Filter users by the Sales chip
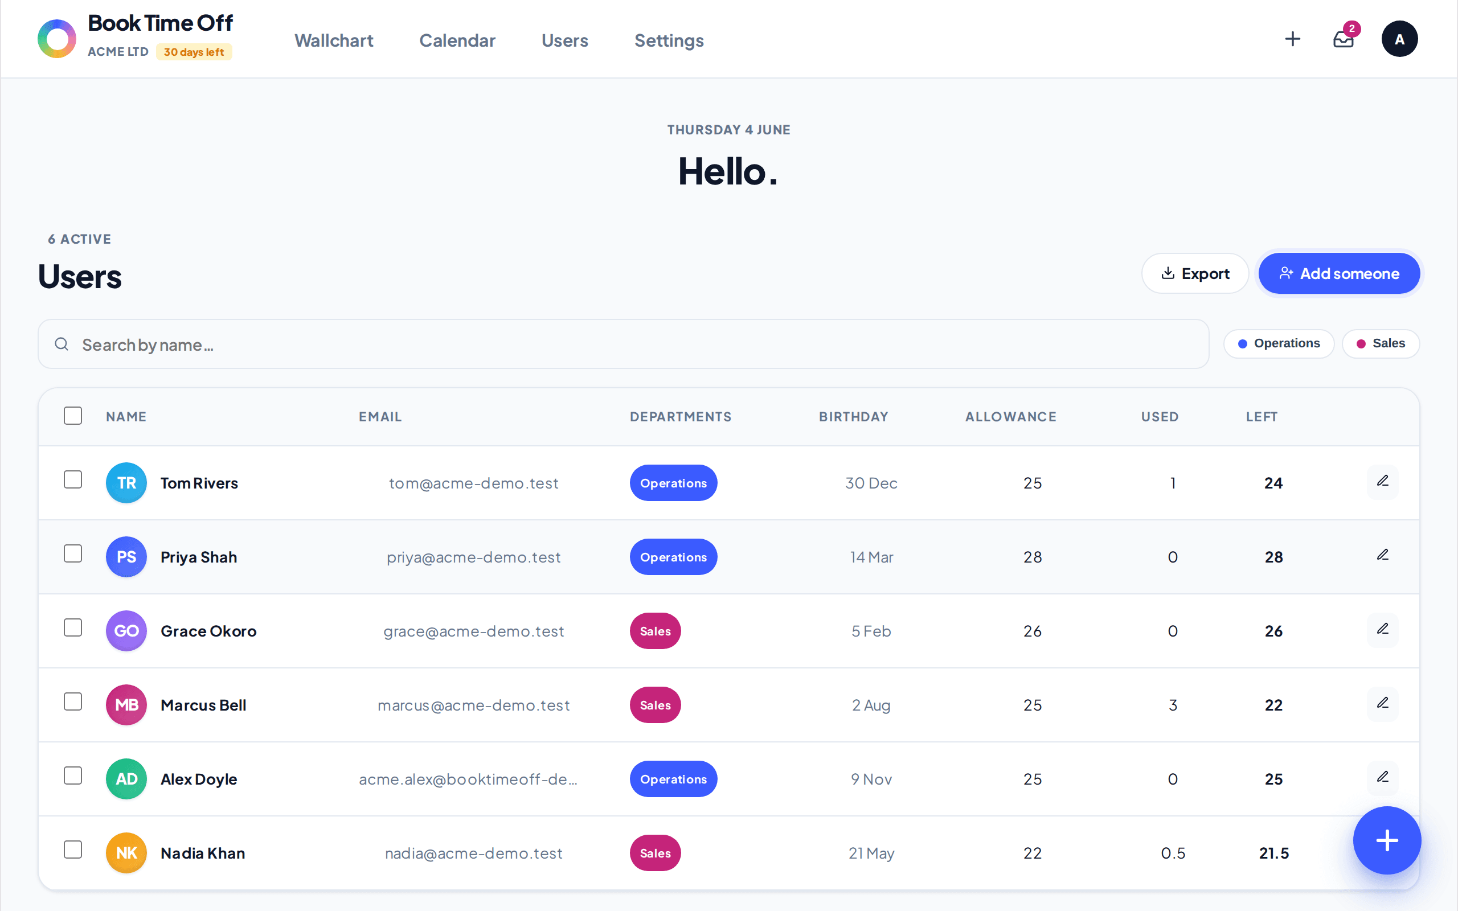 click(1381, 343)
